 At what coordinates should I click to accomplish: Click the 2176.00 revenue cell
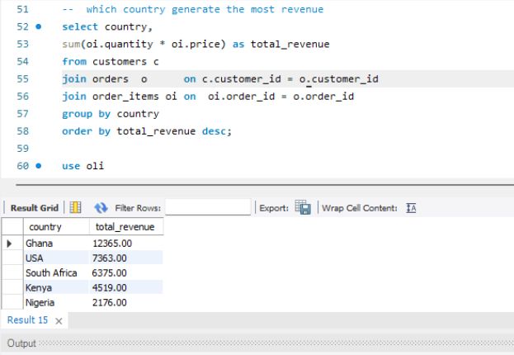126,302
